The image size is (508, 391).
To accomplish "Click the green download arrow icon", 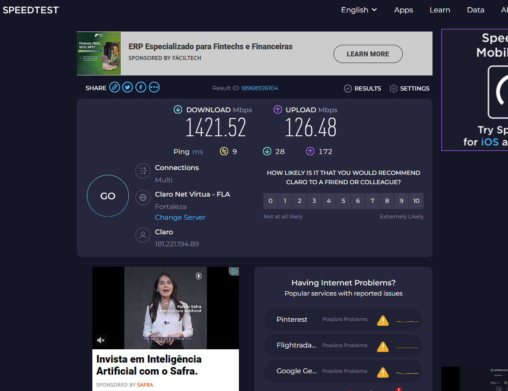I will tap(178, 109).
